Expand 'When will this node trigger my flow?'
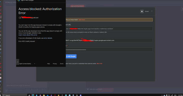183x96 pixels. pyautogui.click(x=18, y=86)
